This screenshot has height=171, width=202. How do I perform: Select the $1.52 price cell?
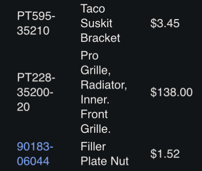click(165, 154)
